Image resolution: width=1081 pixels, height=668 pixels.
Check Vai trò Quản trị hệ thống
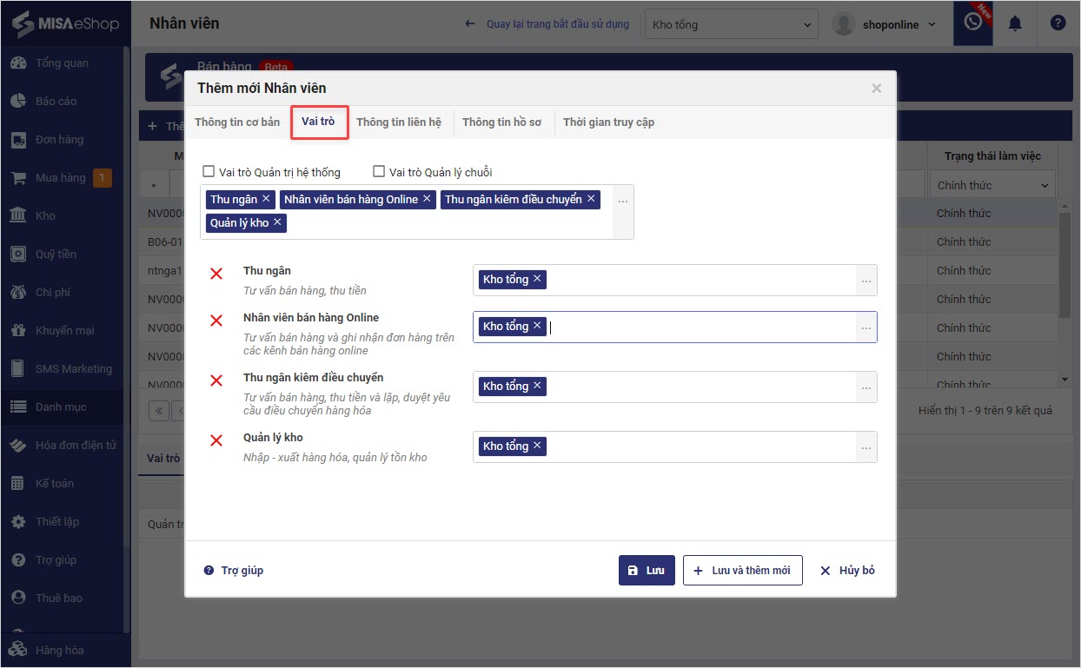tap(209, 172)
